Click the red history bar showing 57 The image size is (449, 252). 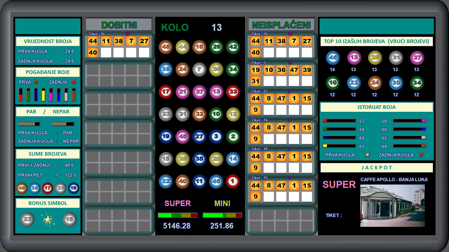click(x=339, y=121)
